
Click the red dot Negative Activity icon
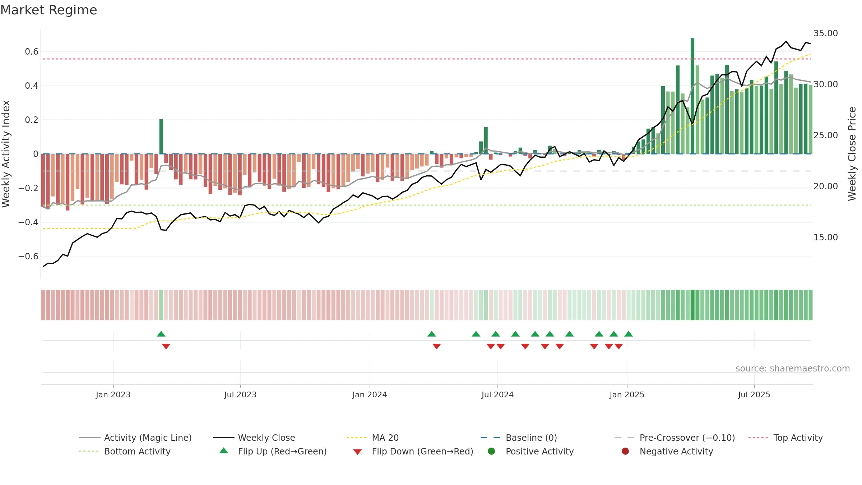point(625,451)
